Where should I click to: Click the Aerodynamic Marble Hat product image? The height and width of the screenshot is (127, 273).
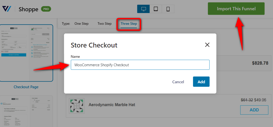[x=77, y=106]
